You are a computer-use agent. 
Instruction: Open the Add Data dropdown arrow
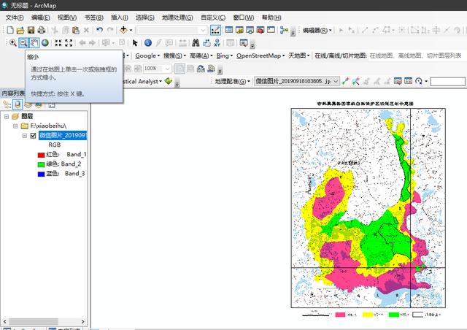click(x=131, y=30)
